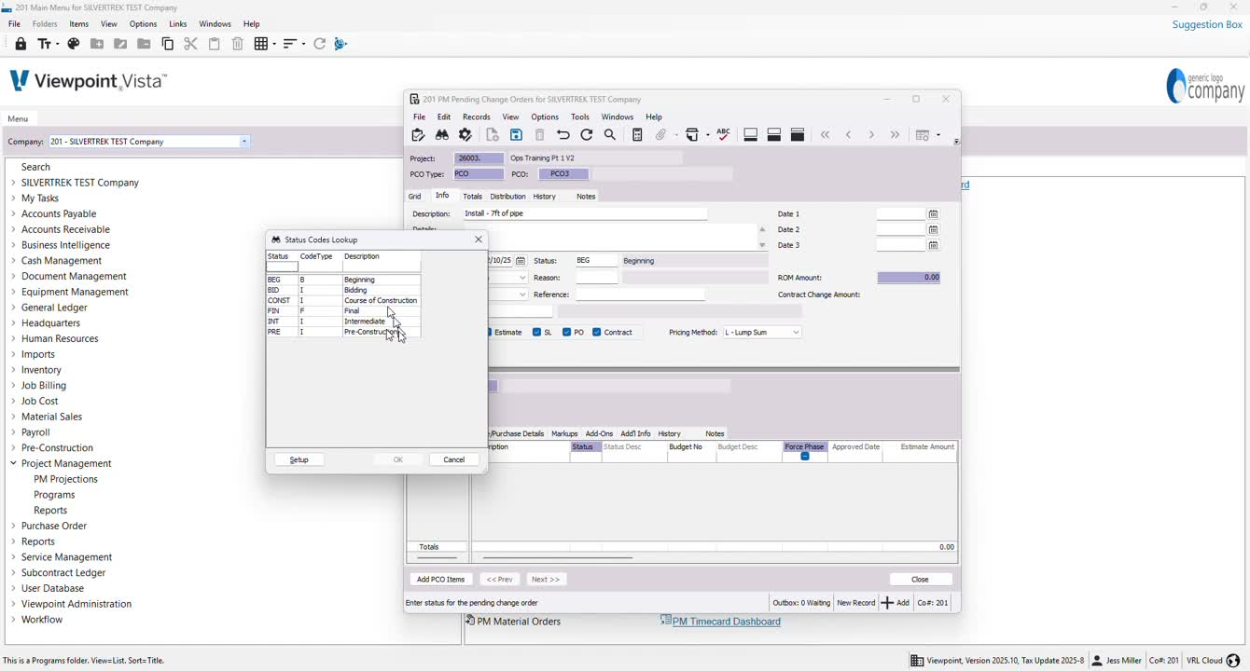Select the CONST Course of Construction row

click(x=343, y=300)
